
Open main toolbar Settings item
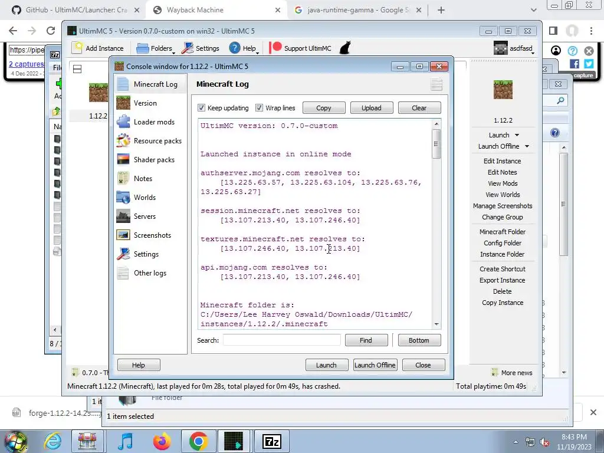[x=201, y=48]
